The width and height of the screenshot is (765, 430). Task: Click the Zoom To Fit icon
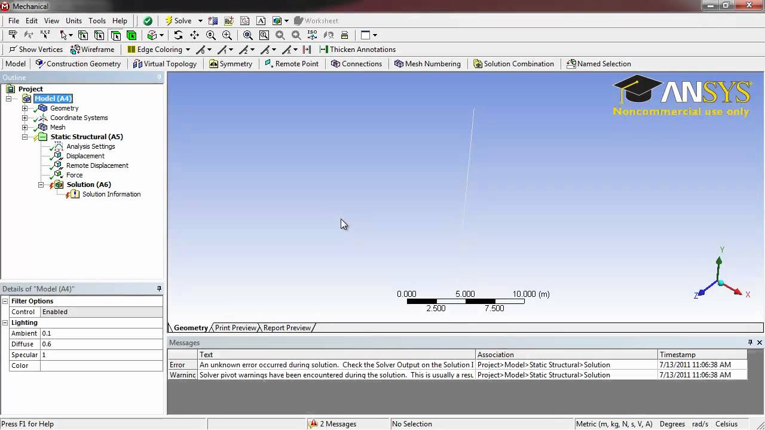click(247, 35)
